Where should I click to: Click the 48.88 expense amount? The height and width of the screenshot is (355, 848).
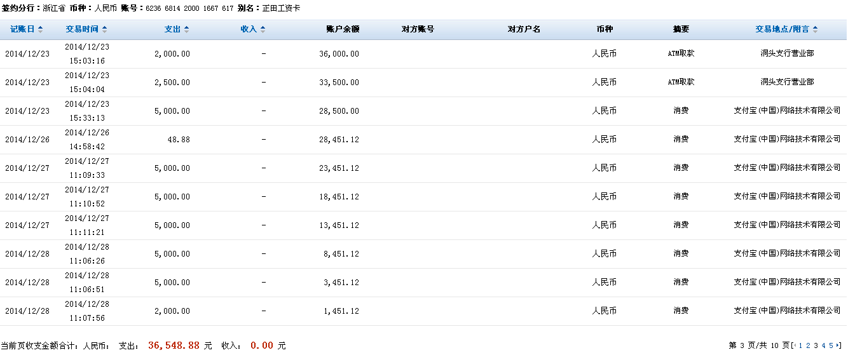[x=177, y=140]
